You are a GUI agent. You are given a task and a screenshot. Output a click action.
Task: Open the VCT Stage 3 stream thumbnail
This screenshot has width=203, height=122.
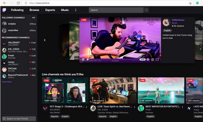pos(65,90)
